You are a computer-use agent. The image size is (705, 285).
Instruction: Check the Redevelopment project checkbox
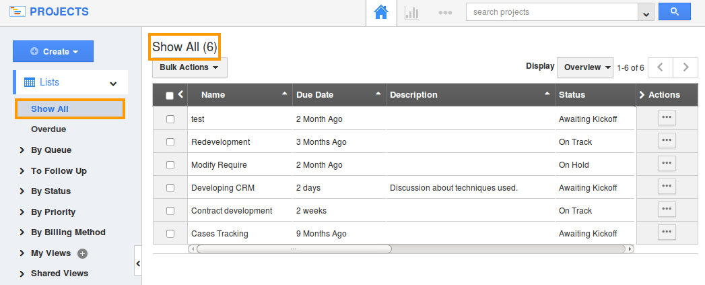pyautogui.click(x=170, y=141)
